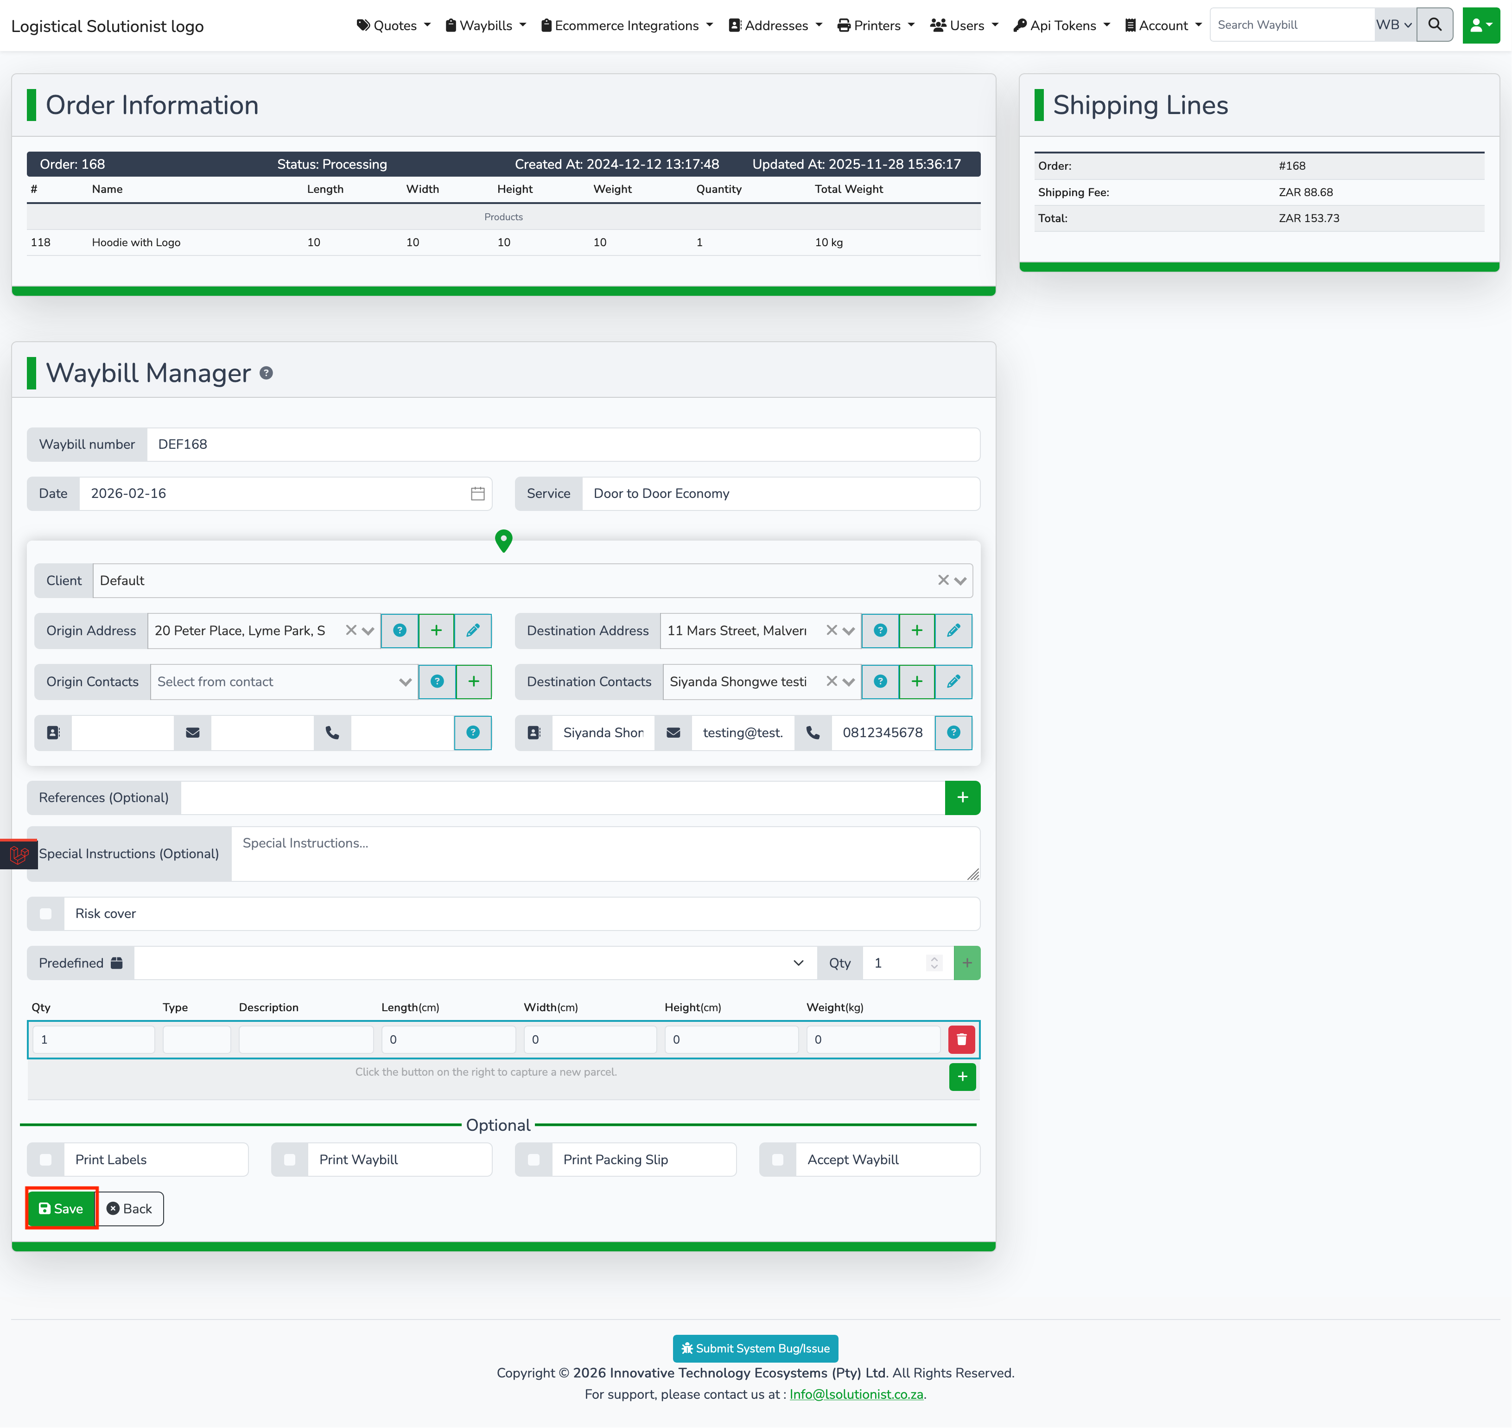
Task: Open the WB search type dropdown
Action: tap(1394, 25)
